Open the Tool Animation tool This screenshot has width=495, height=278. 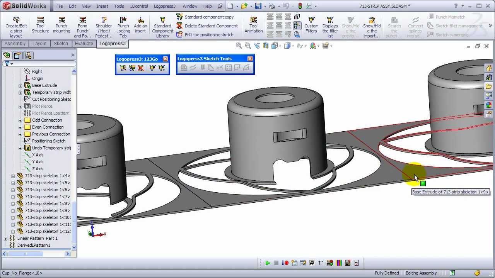point(253,24)
